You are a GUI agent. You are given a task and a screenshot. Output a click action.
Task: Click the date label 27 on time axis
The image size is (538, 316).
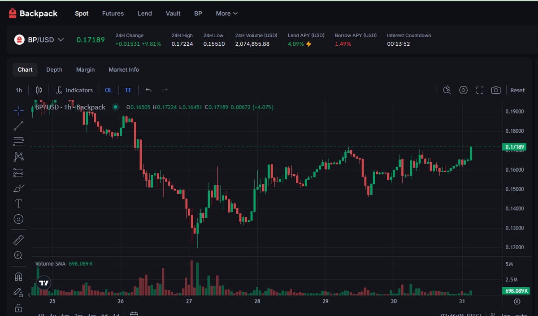(x=189, y=301)
